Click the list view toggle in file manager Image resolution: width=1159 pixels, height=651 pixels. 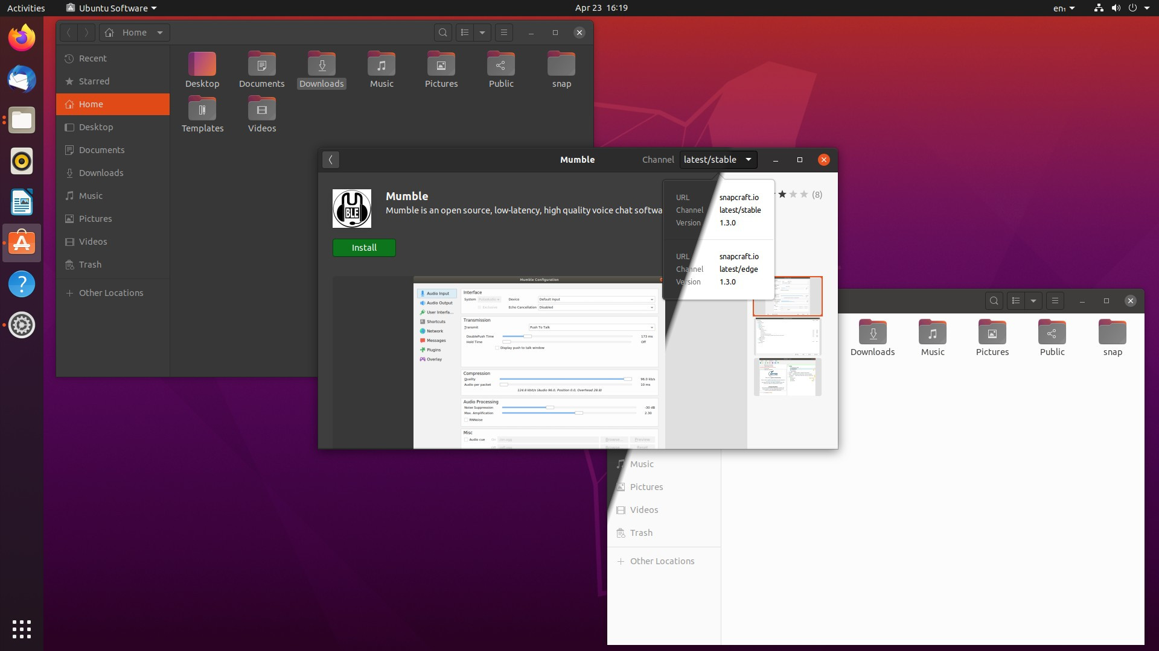click(x=463, y=32)
